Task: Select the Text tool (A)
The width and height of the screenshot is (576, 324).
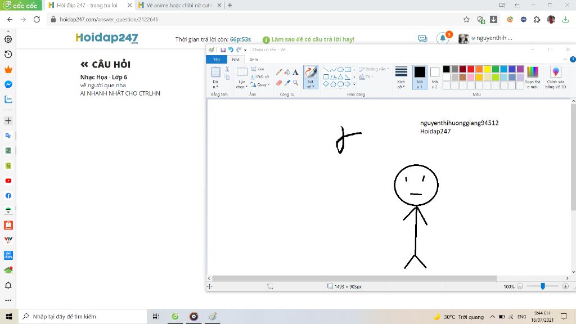Action: [295, 72]
